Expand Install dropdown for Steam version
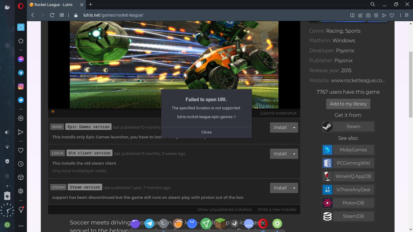413x232 pixels. pos(294,188)
